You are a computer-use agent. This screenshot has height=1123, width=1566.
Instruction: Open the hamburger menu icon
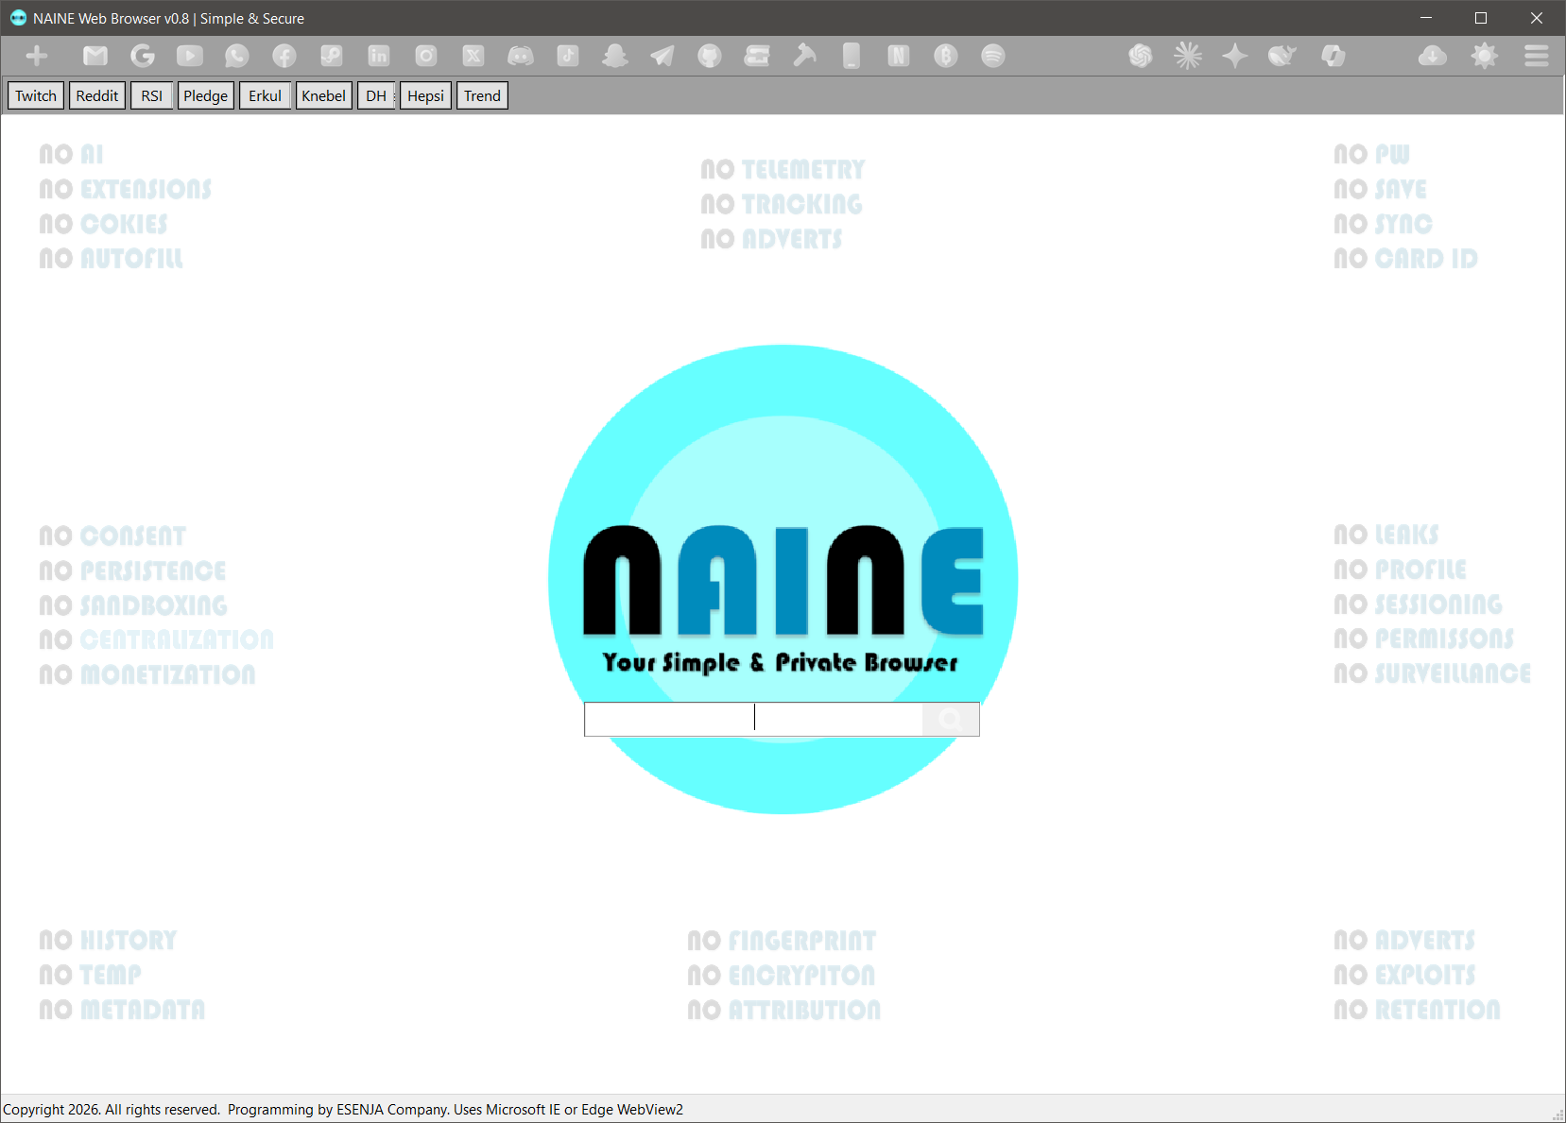[x=1537, y=56]
